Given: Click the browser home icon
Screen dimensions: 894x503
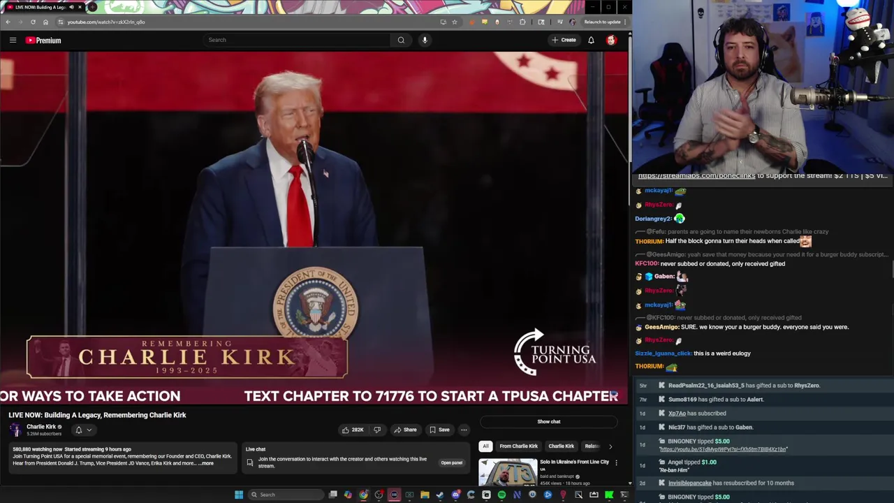Looking at the screenshot, I should pyautogui.click(x=45, y=22).
